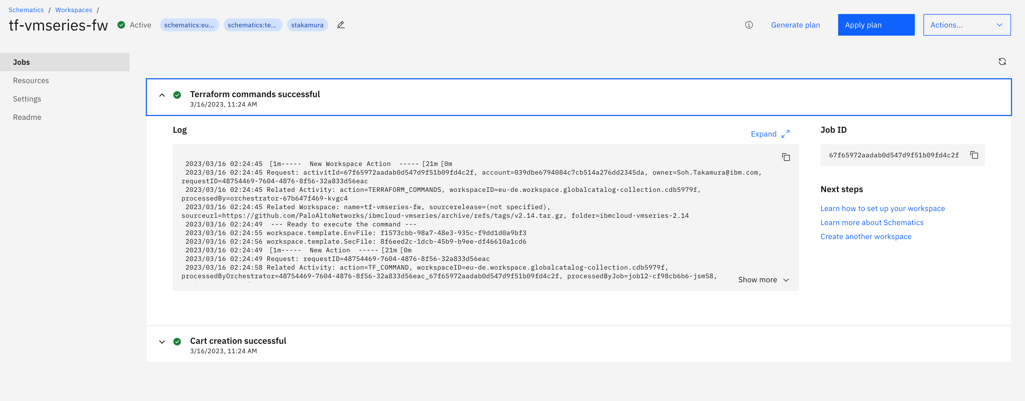Copy the Job ID to clipboard

(x=974, y=155)
